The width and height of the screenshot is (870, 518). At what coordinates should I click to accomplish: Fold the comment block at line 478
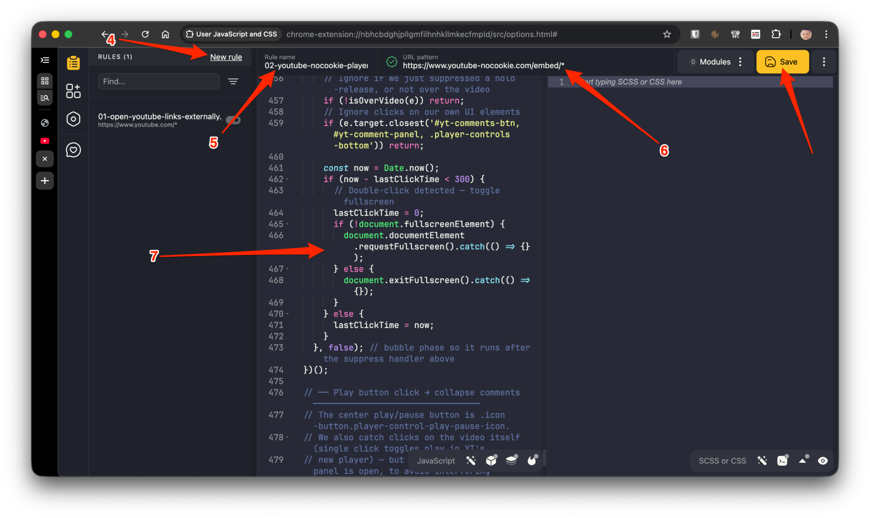(287, 438)
